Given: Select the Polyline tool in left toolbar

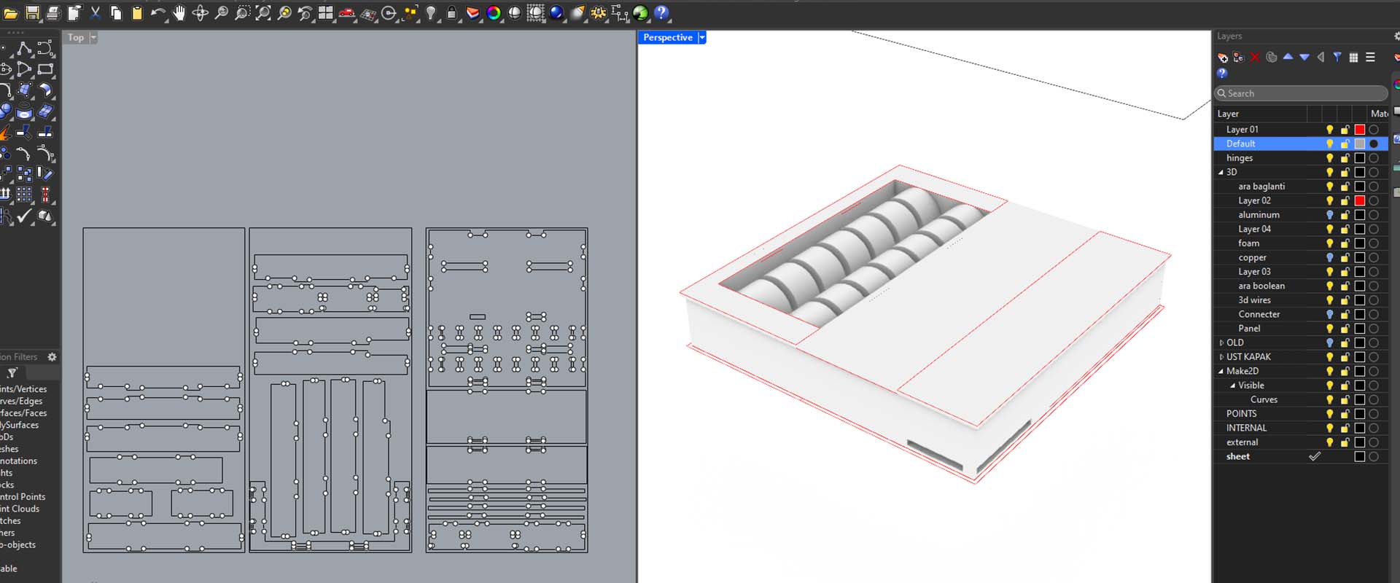Looking at the screenshot, I should coord(24,49).
